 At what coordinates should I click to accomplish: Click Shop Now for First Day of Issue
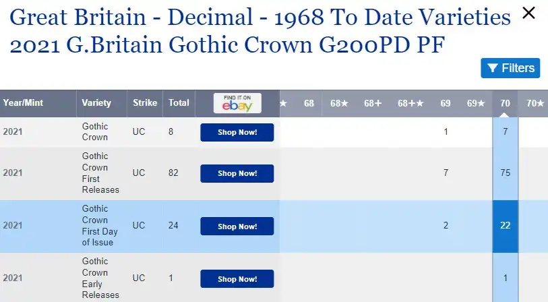tap(237, 226)
